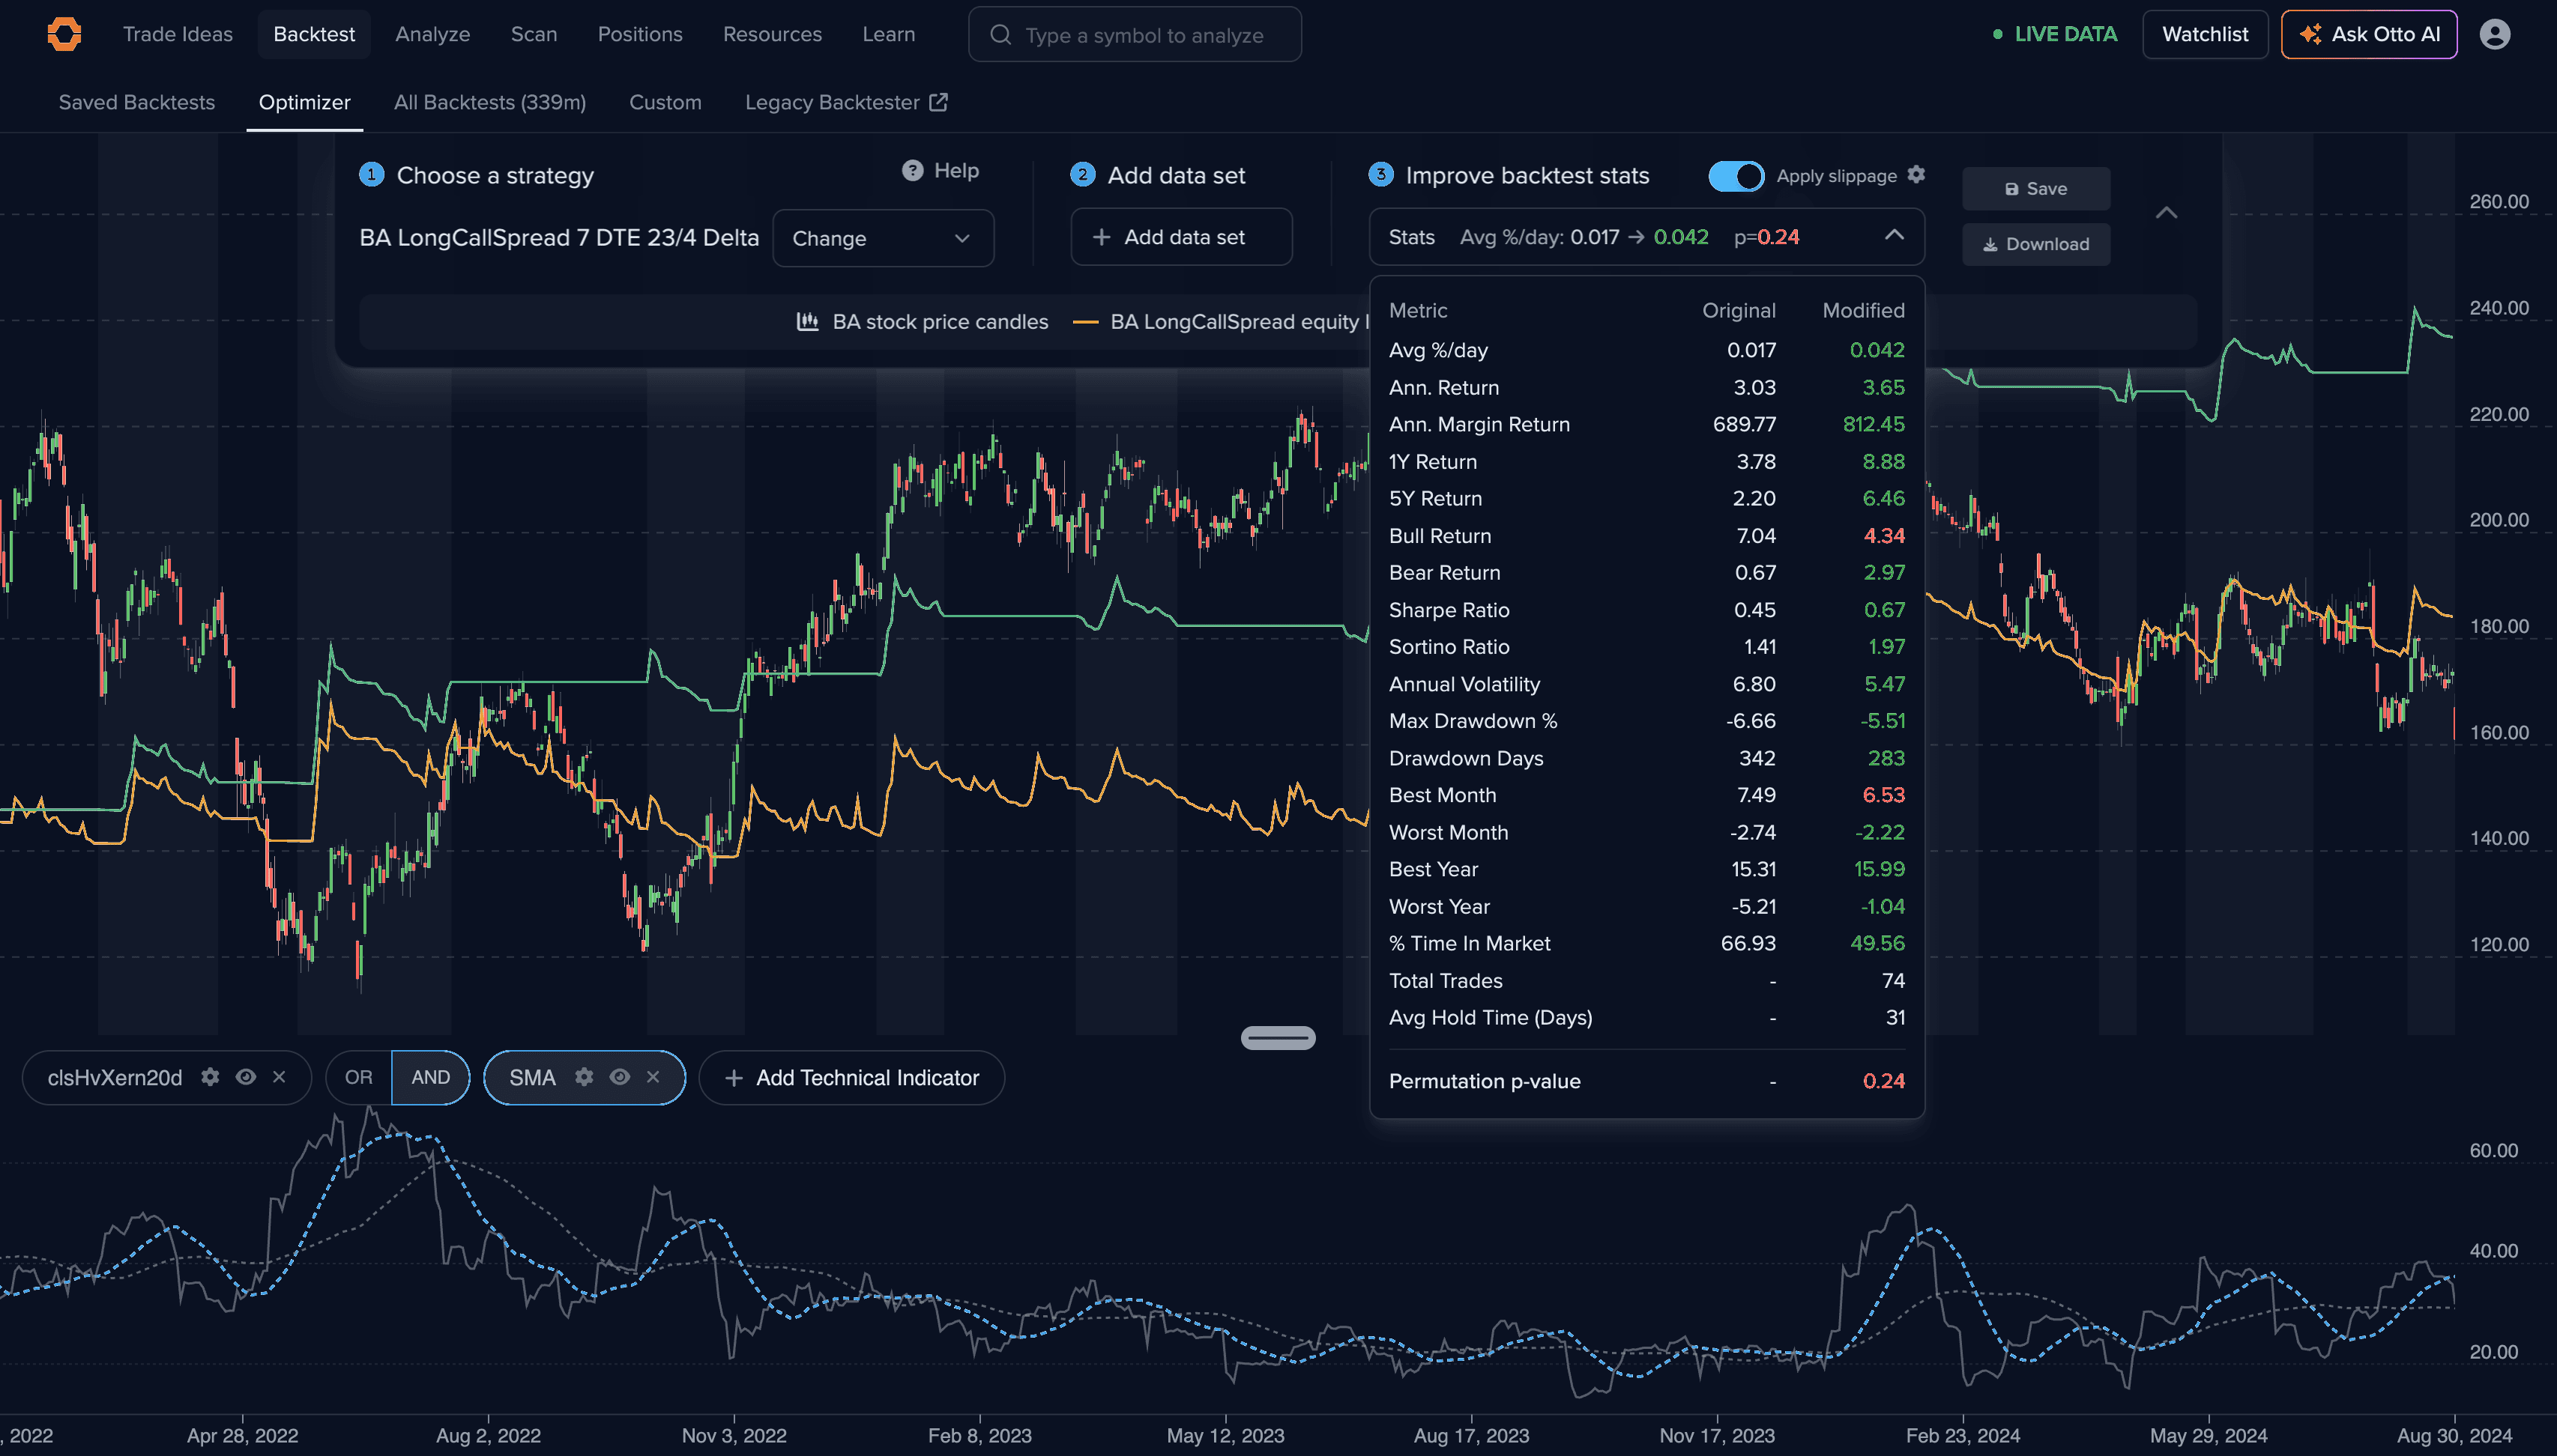This screenshot has width=2557, height=1456.
Task: Switch to the Custom tab
Action: (x=665, y=102)
